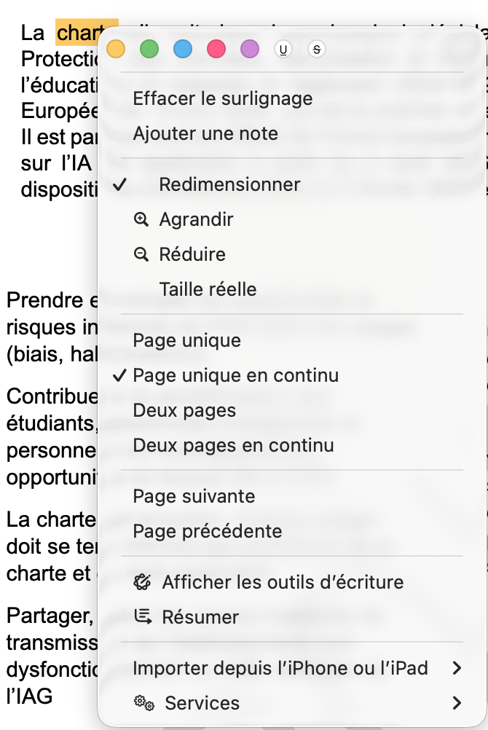Choose the yellow highlight color

[116, 50]
